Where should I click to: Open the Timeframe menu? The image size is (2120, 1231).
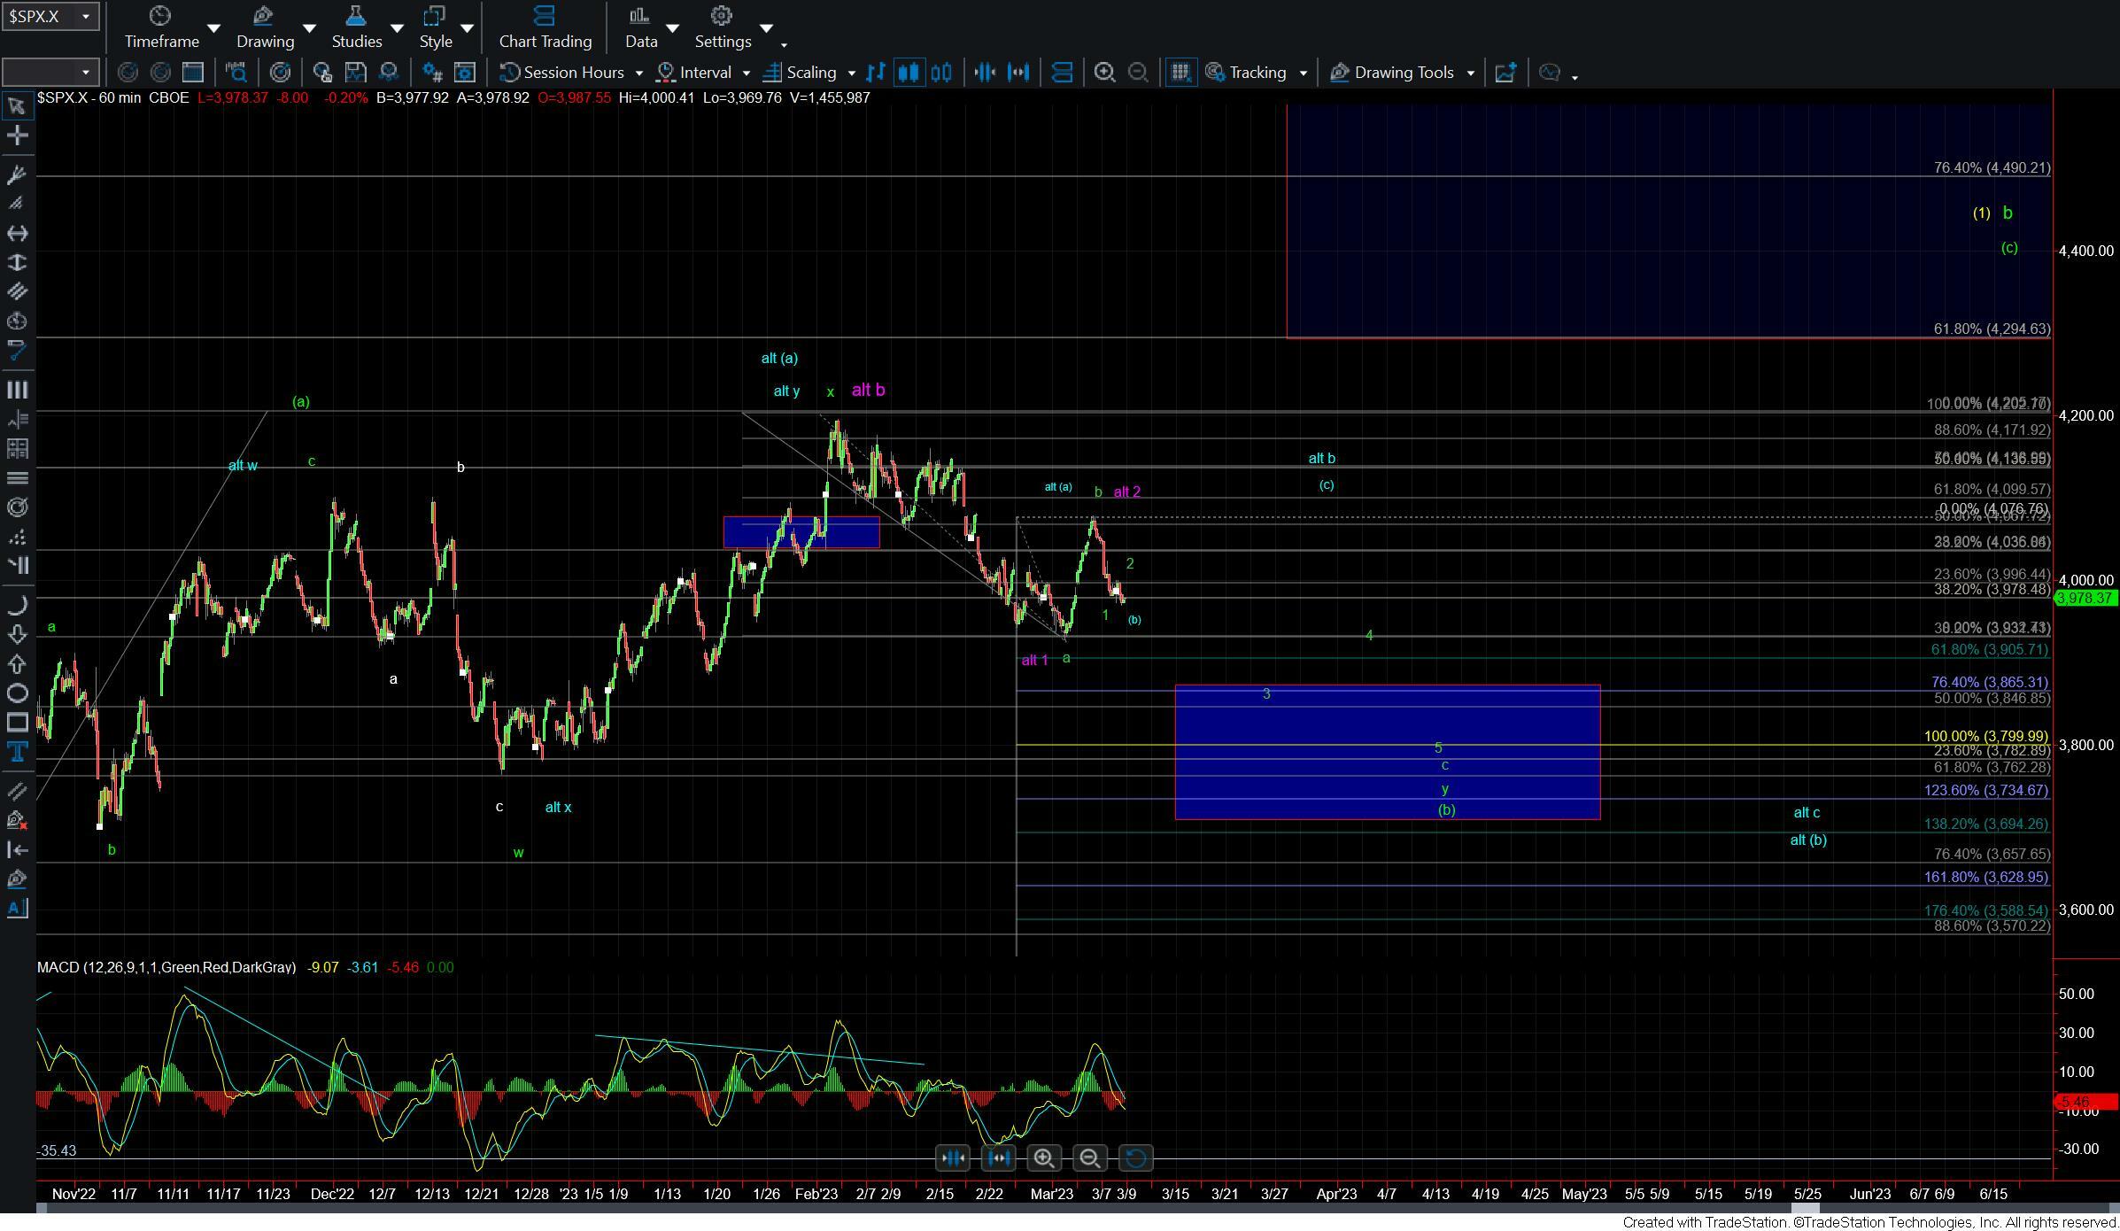tap(161, 28)
